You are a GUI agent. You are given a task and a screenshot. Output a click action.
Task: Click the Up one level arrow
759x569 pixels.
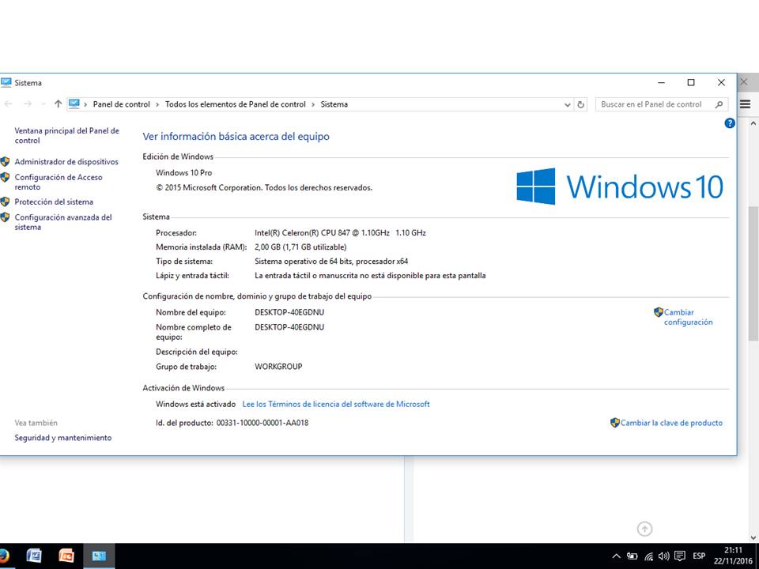point(58,104)
